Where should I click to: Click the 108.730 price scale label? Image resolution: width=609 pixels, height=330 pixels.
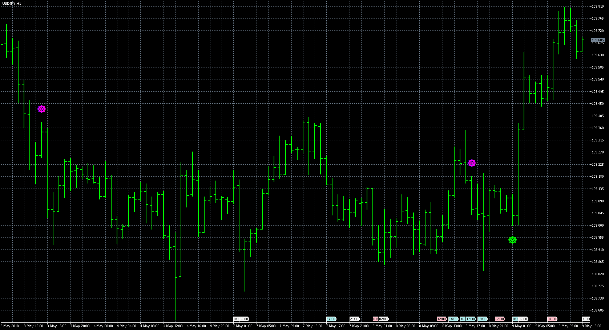[598, 298]
